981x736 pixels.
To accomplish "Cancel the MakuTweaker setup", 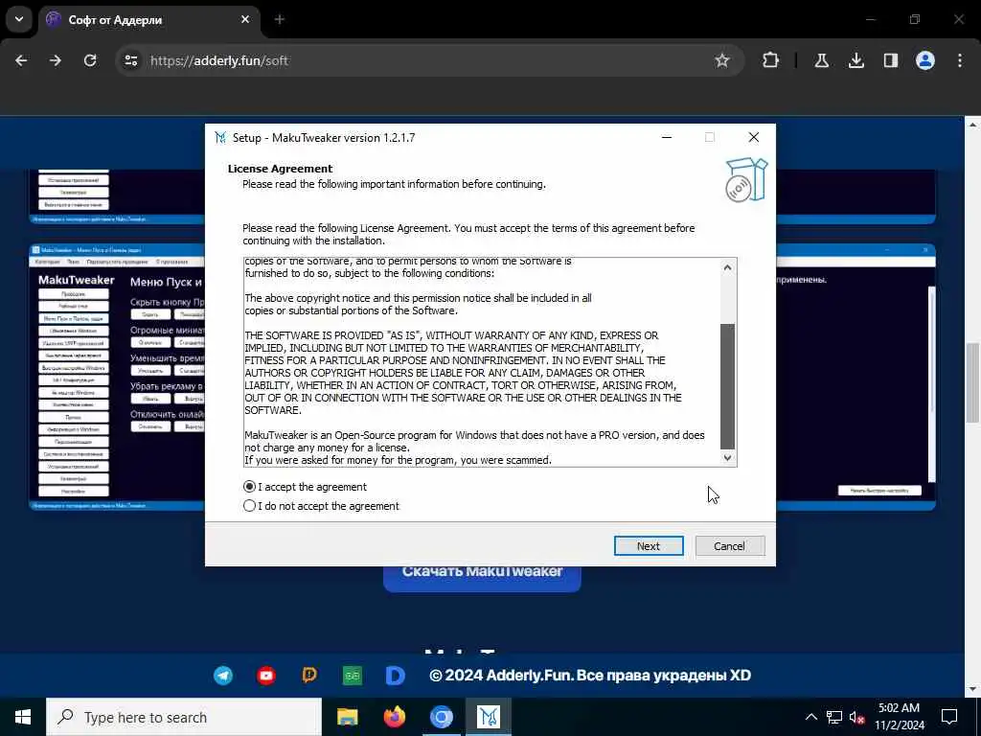I will pyautogui.click(x=729, y=545).
